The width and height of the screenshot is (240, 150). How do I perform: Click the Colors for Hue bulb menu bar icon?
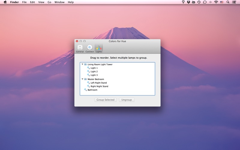coord(183,2)
